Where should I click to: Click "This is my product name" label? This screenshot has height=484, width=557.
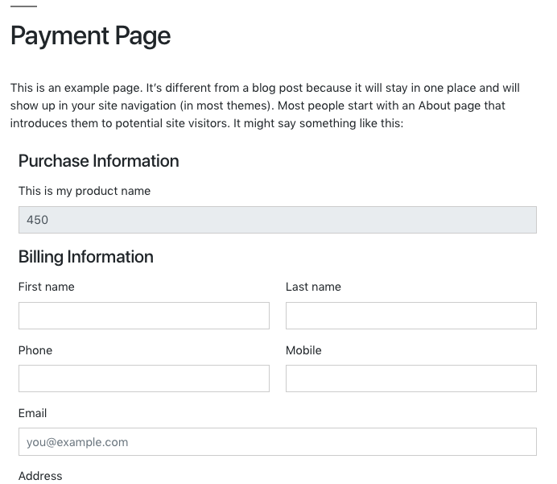click(85, 191)
